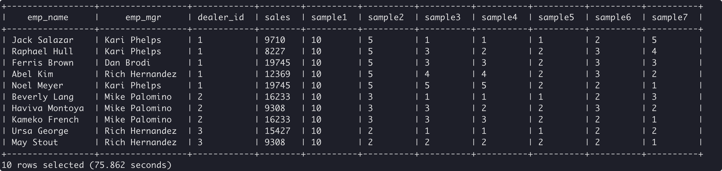Click sales 9308 in May Stout's row
The width and height of the screenshot is (722, 171).
point(275,142)
